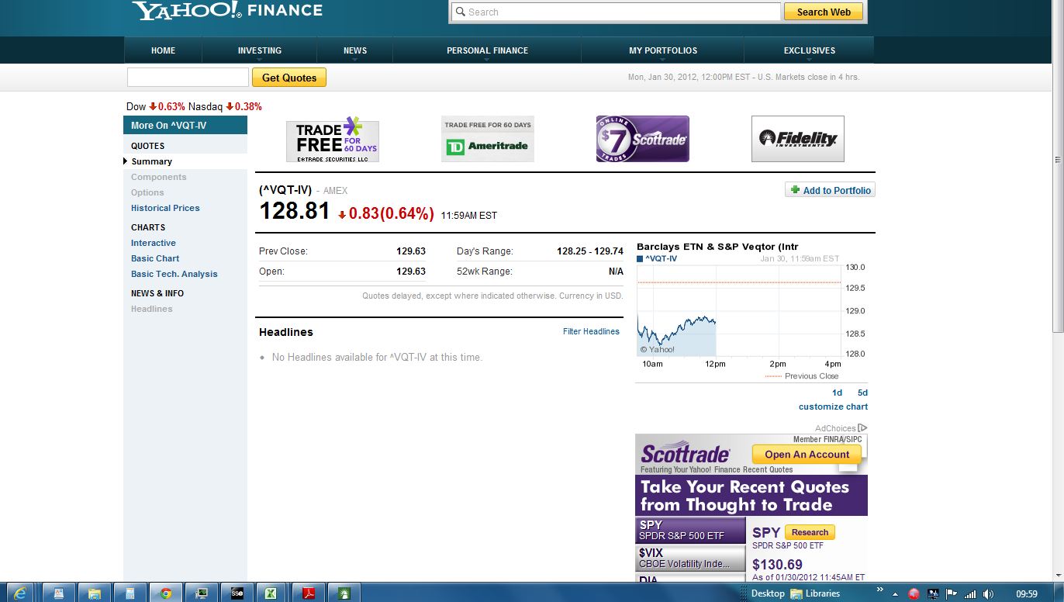Open Windows Explorer folder taskbar icon
Viewport: 1064px width, 602px height.
pyautogui.click(x=95, y=593)
